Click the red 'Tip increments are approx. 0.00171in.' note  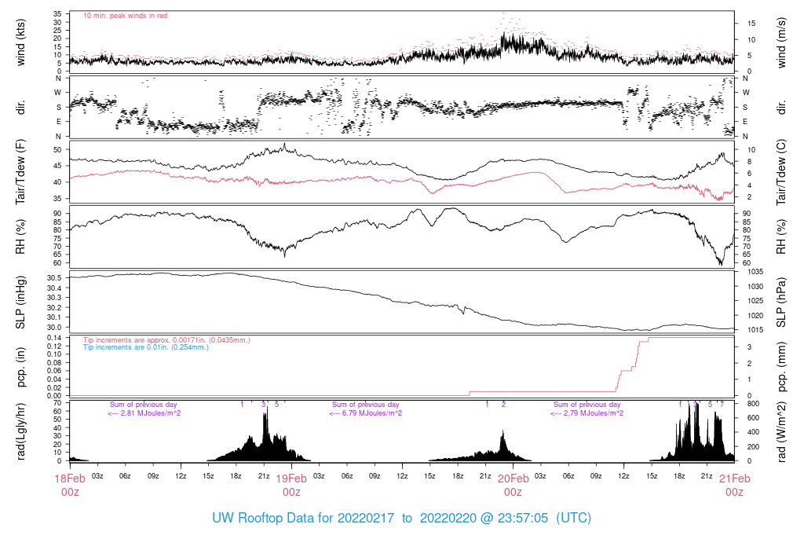[x=166, y=339]
